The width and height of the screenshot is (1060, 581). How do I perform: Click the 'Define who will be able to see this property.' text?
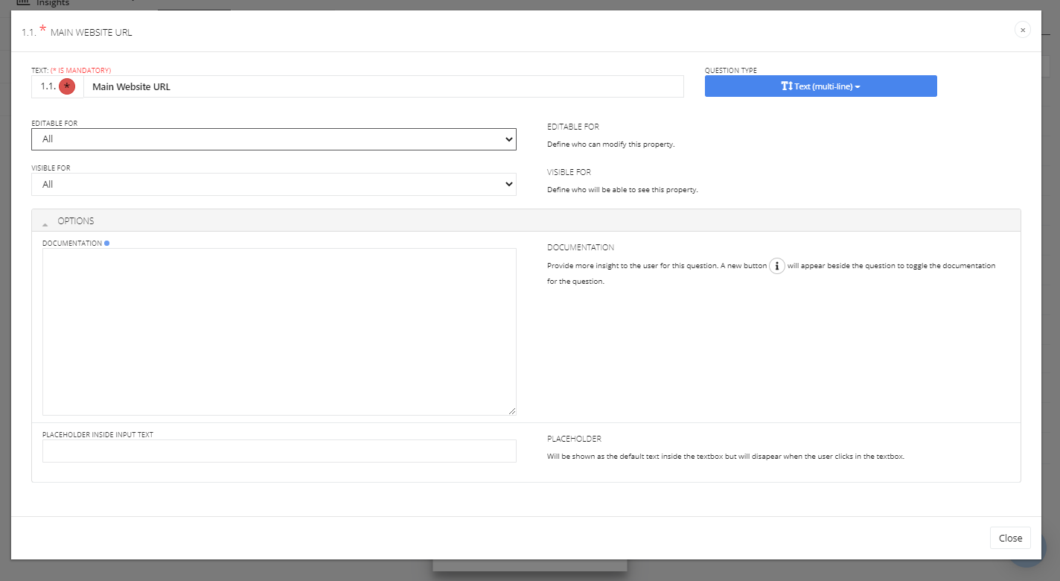click(622, 190)
